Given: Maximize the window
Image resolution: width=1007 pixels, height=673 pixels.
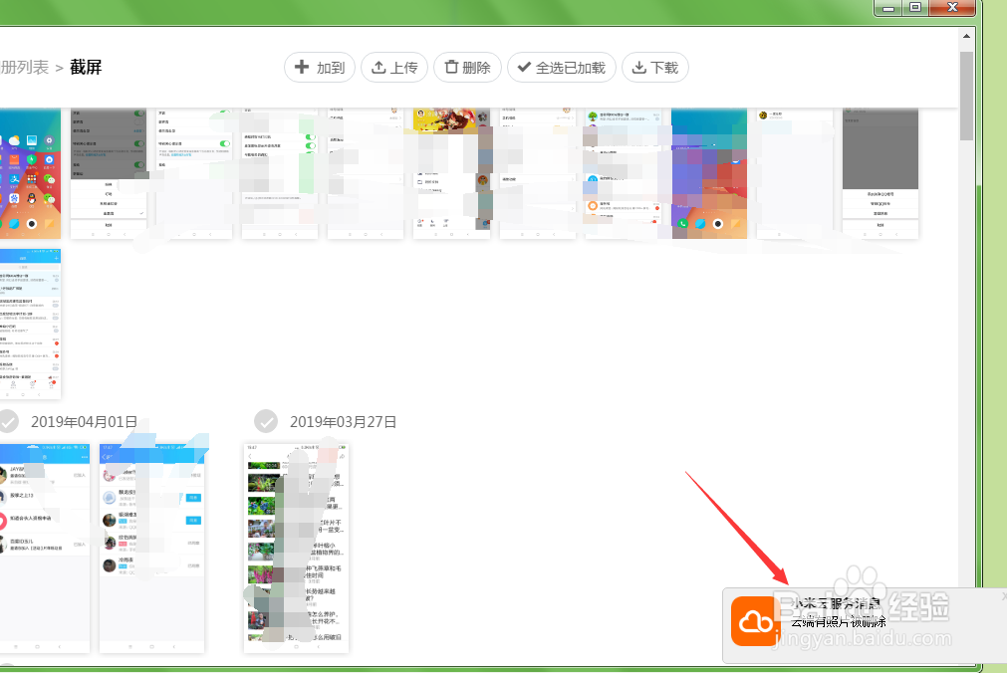Looking at the screenshot, I should 915,8.
